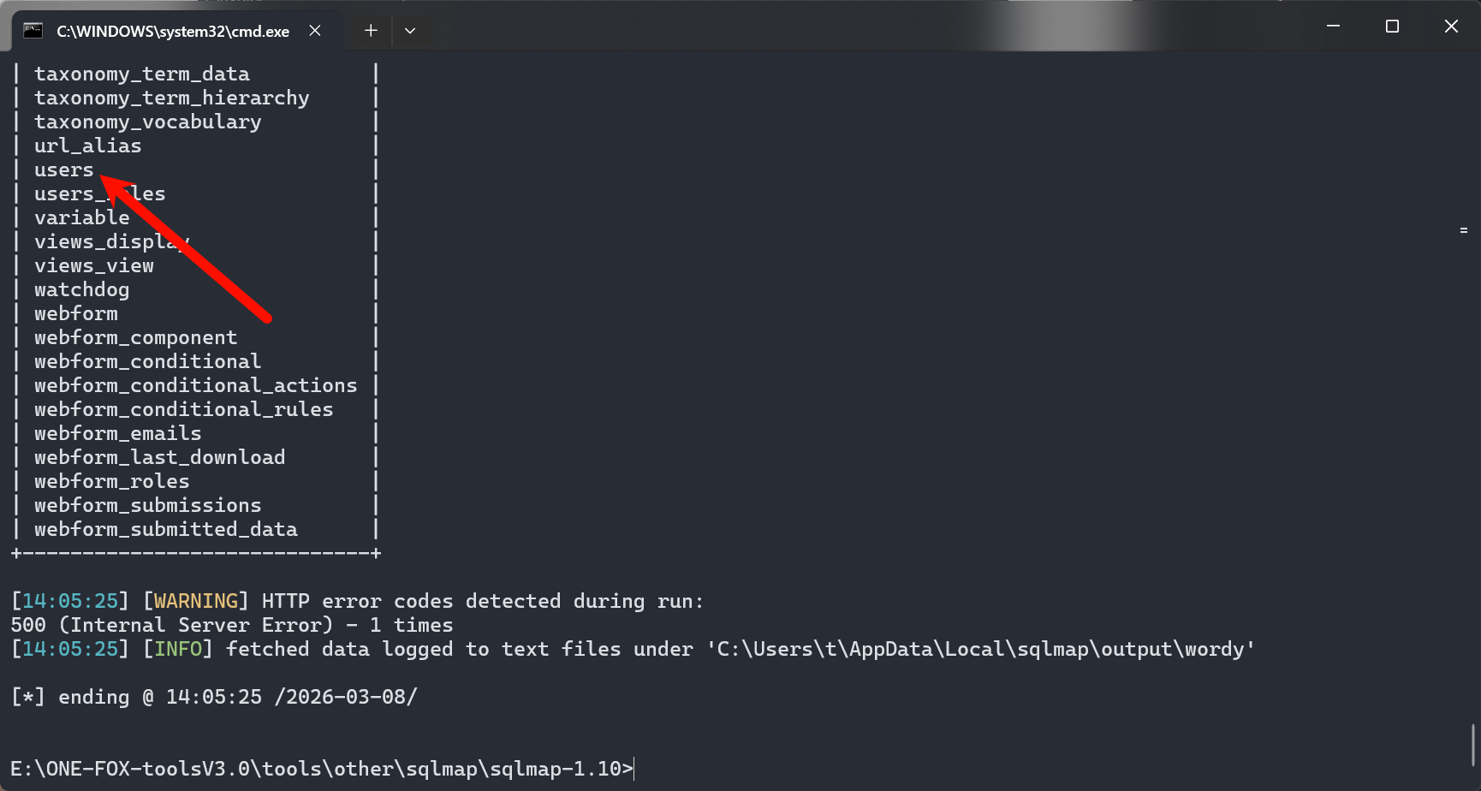Click the scrollbar thumb at bottom right
The height and width of the screenshot is (791, 1481).
click(1473, 745)
